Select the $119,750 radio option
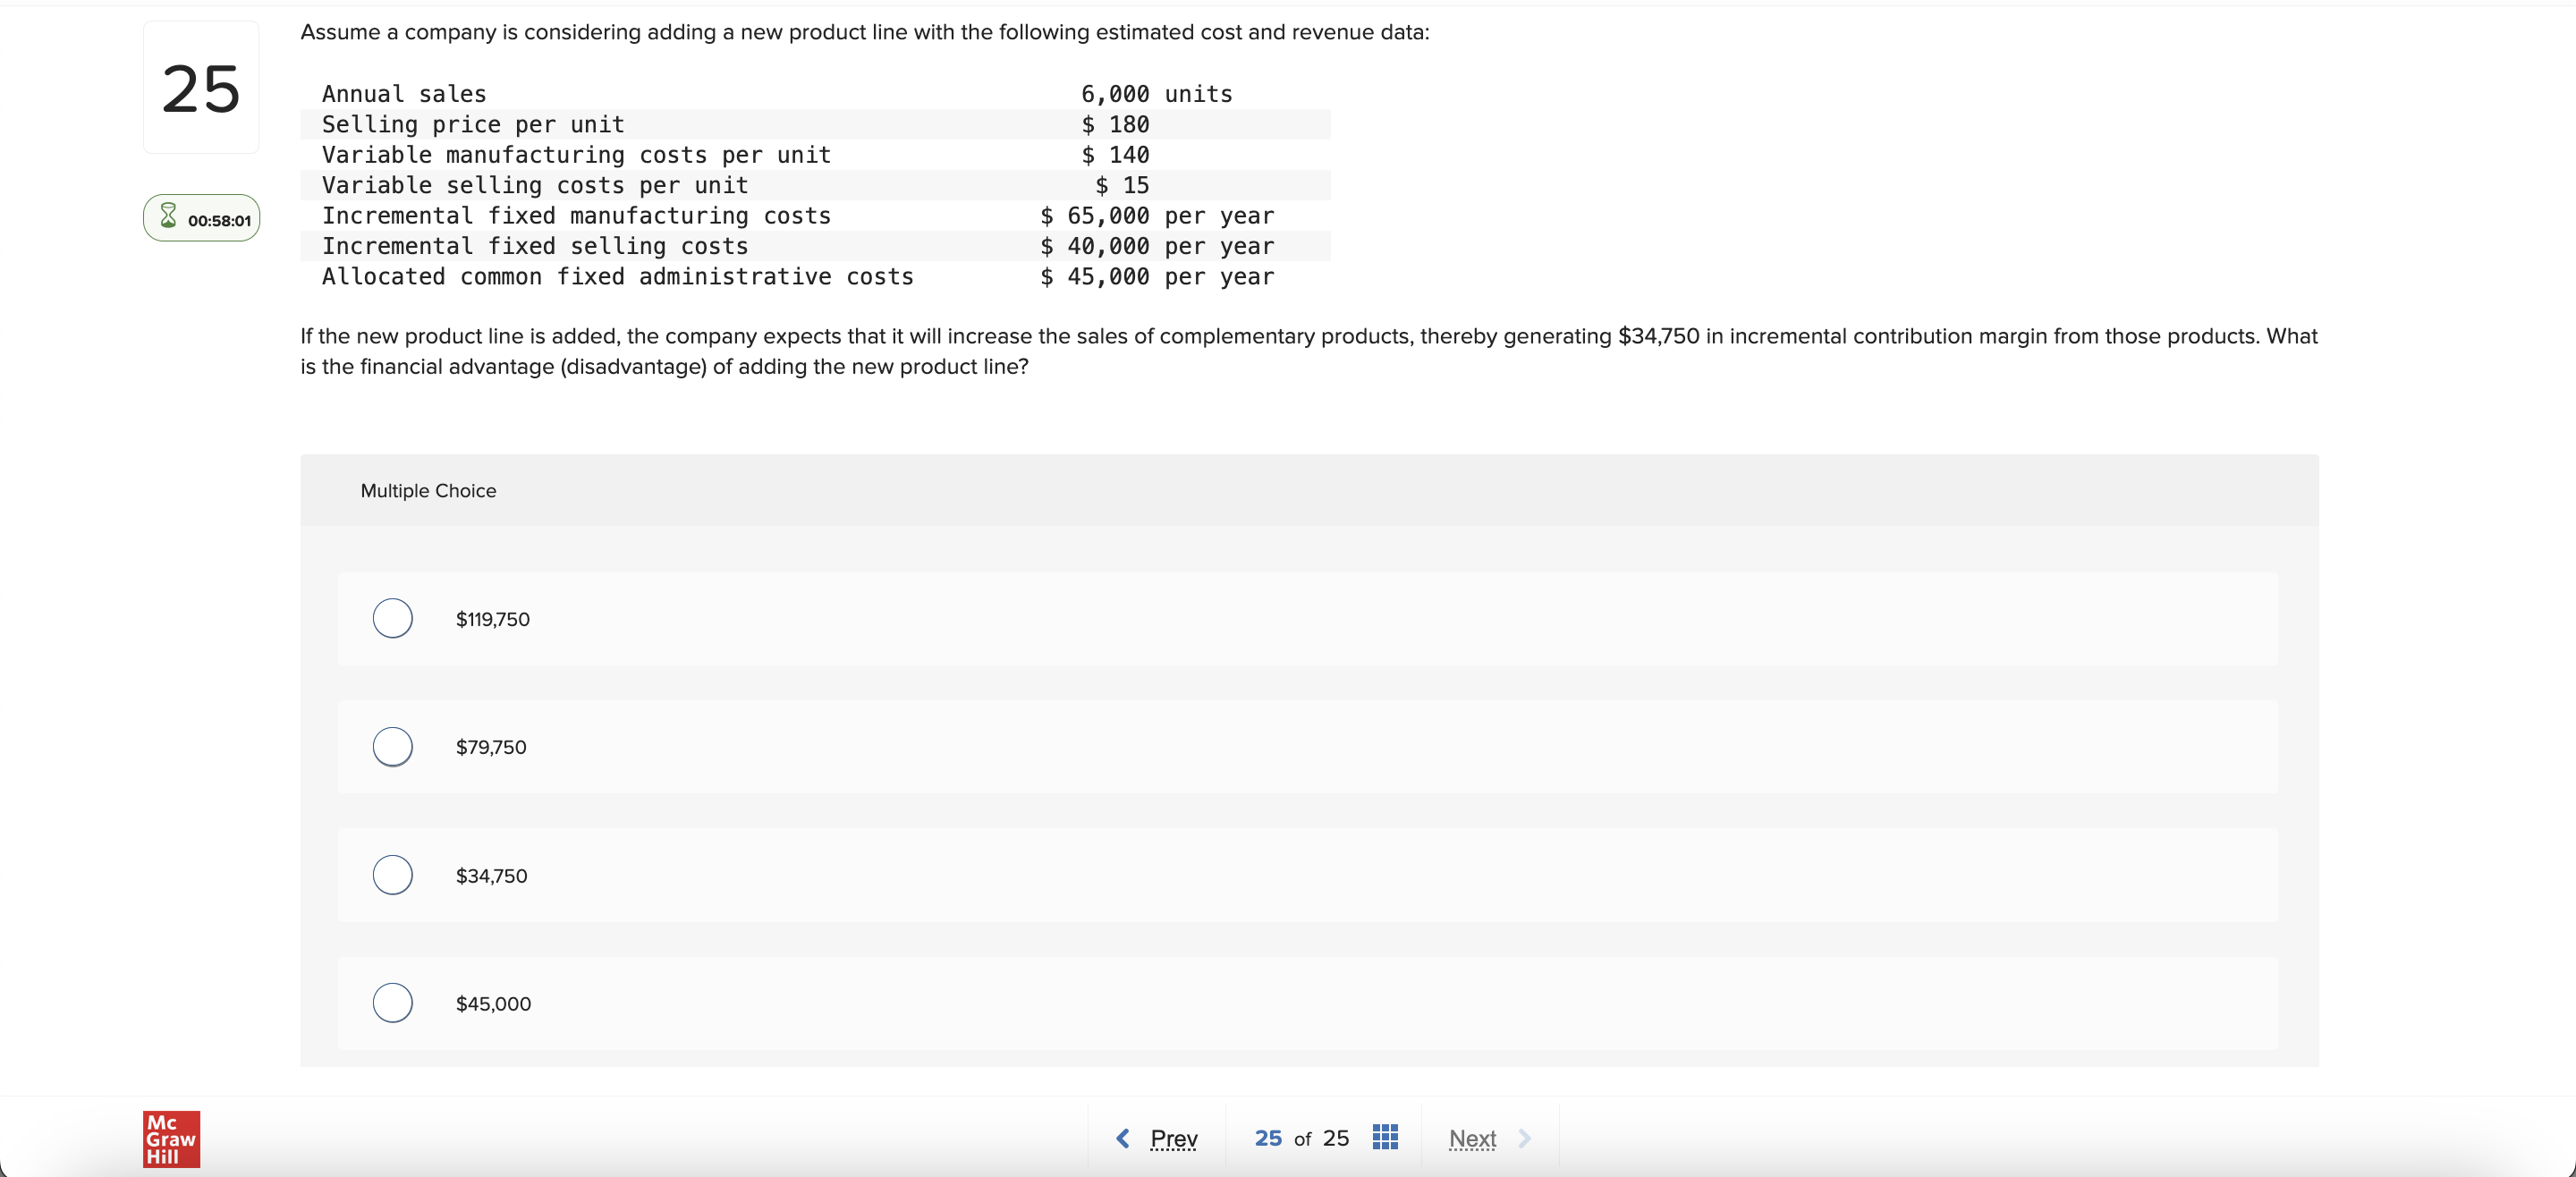 392,618
